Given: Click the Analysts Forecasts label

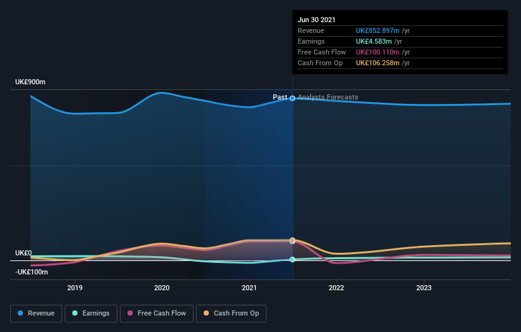Looking at the screenshot, I should [x=328, y=97].
